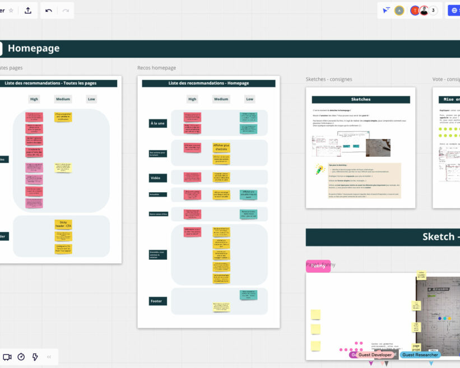460x368 pixels.
Task: Click the redo arrow icon
Action: click(x=66, y=11)
